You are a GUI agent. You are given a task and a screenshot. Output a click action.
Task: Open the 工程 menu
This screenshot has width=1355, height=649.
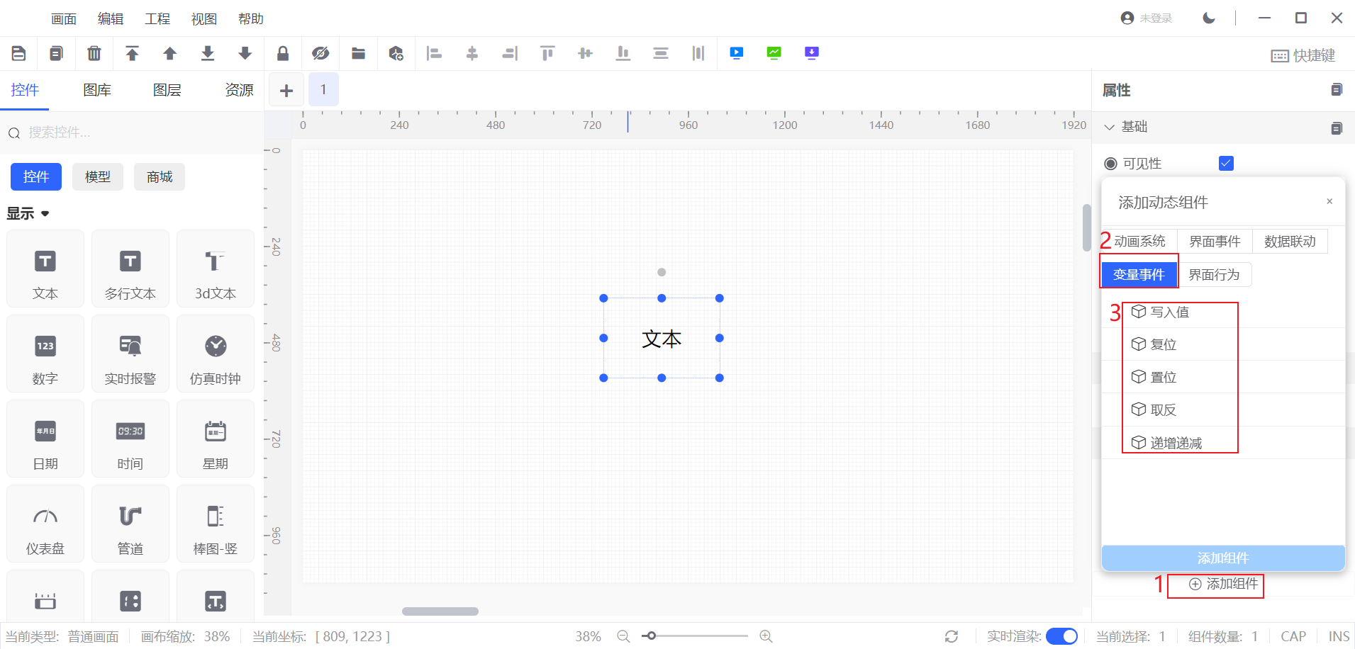click(157, 19)
